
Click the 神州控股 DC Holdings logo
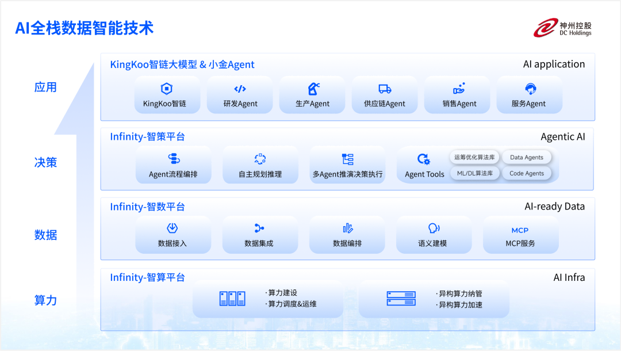pyautogui.click(x=562, y=28)
